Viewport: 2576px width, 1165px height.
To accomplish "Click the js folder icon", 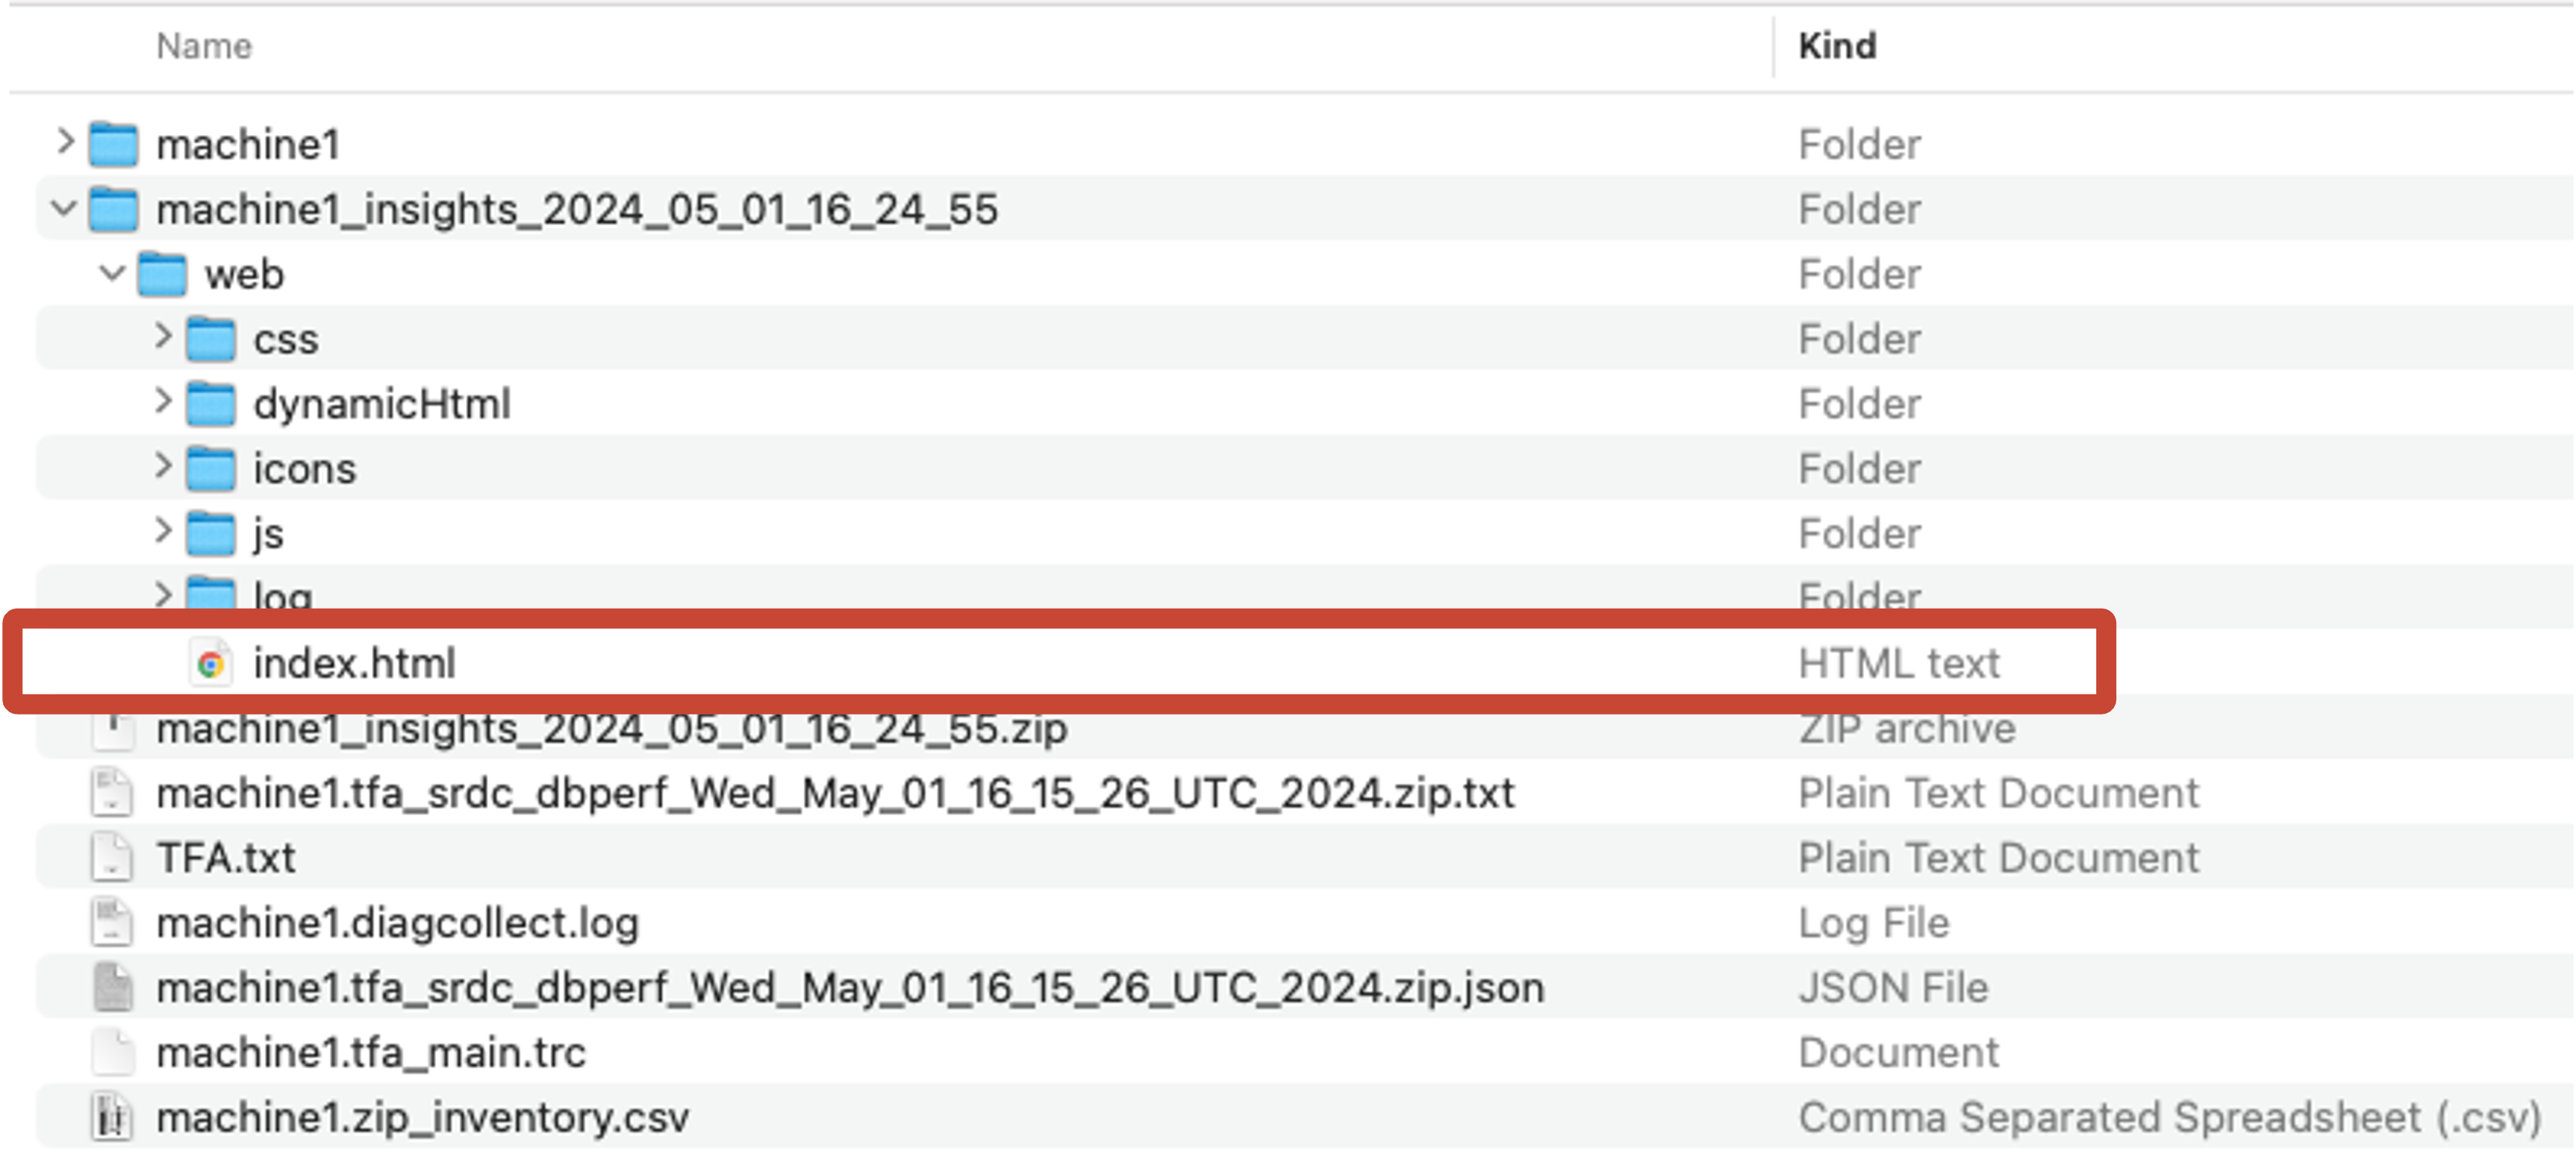I will (x=212, y=532).
